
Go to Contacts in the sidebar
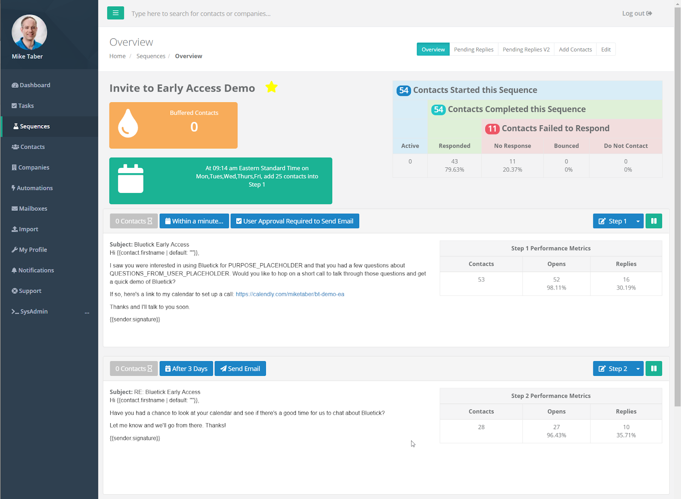pyautogui.click(x=28, y=147)
